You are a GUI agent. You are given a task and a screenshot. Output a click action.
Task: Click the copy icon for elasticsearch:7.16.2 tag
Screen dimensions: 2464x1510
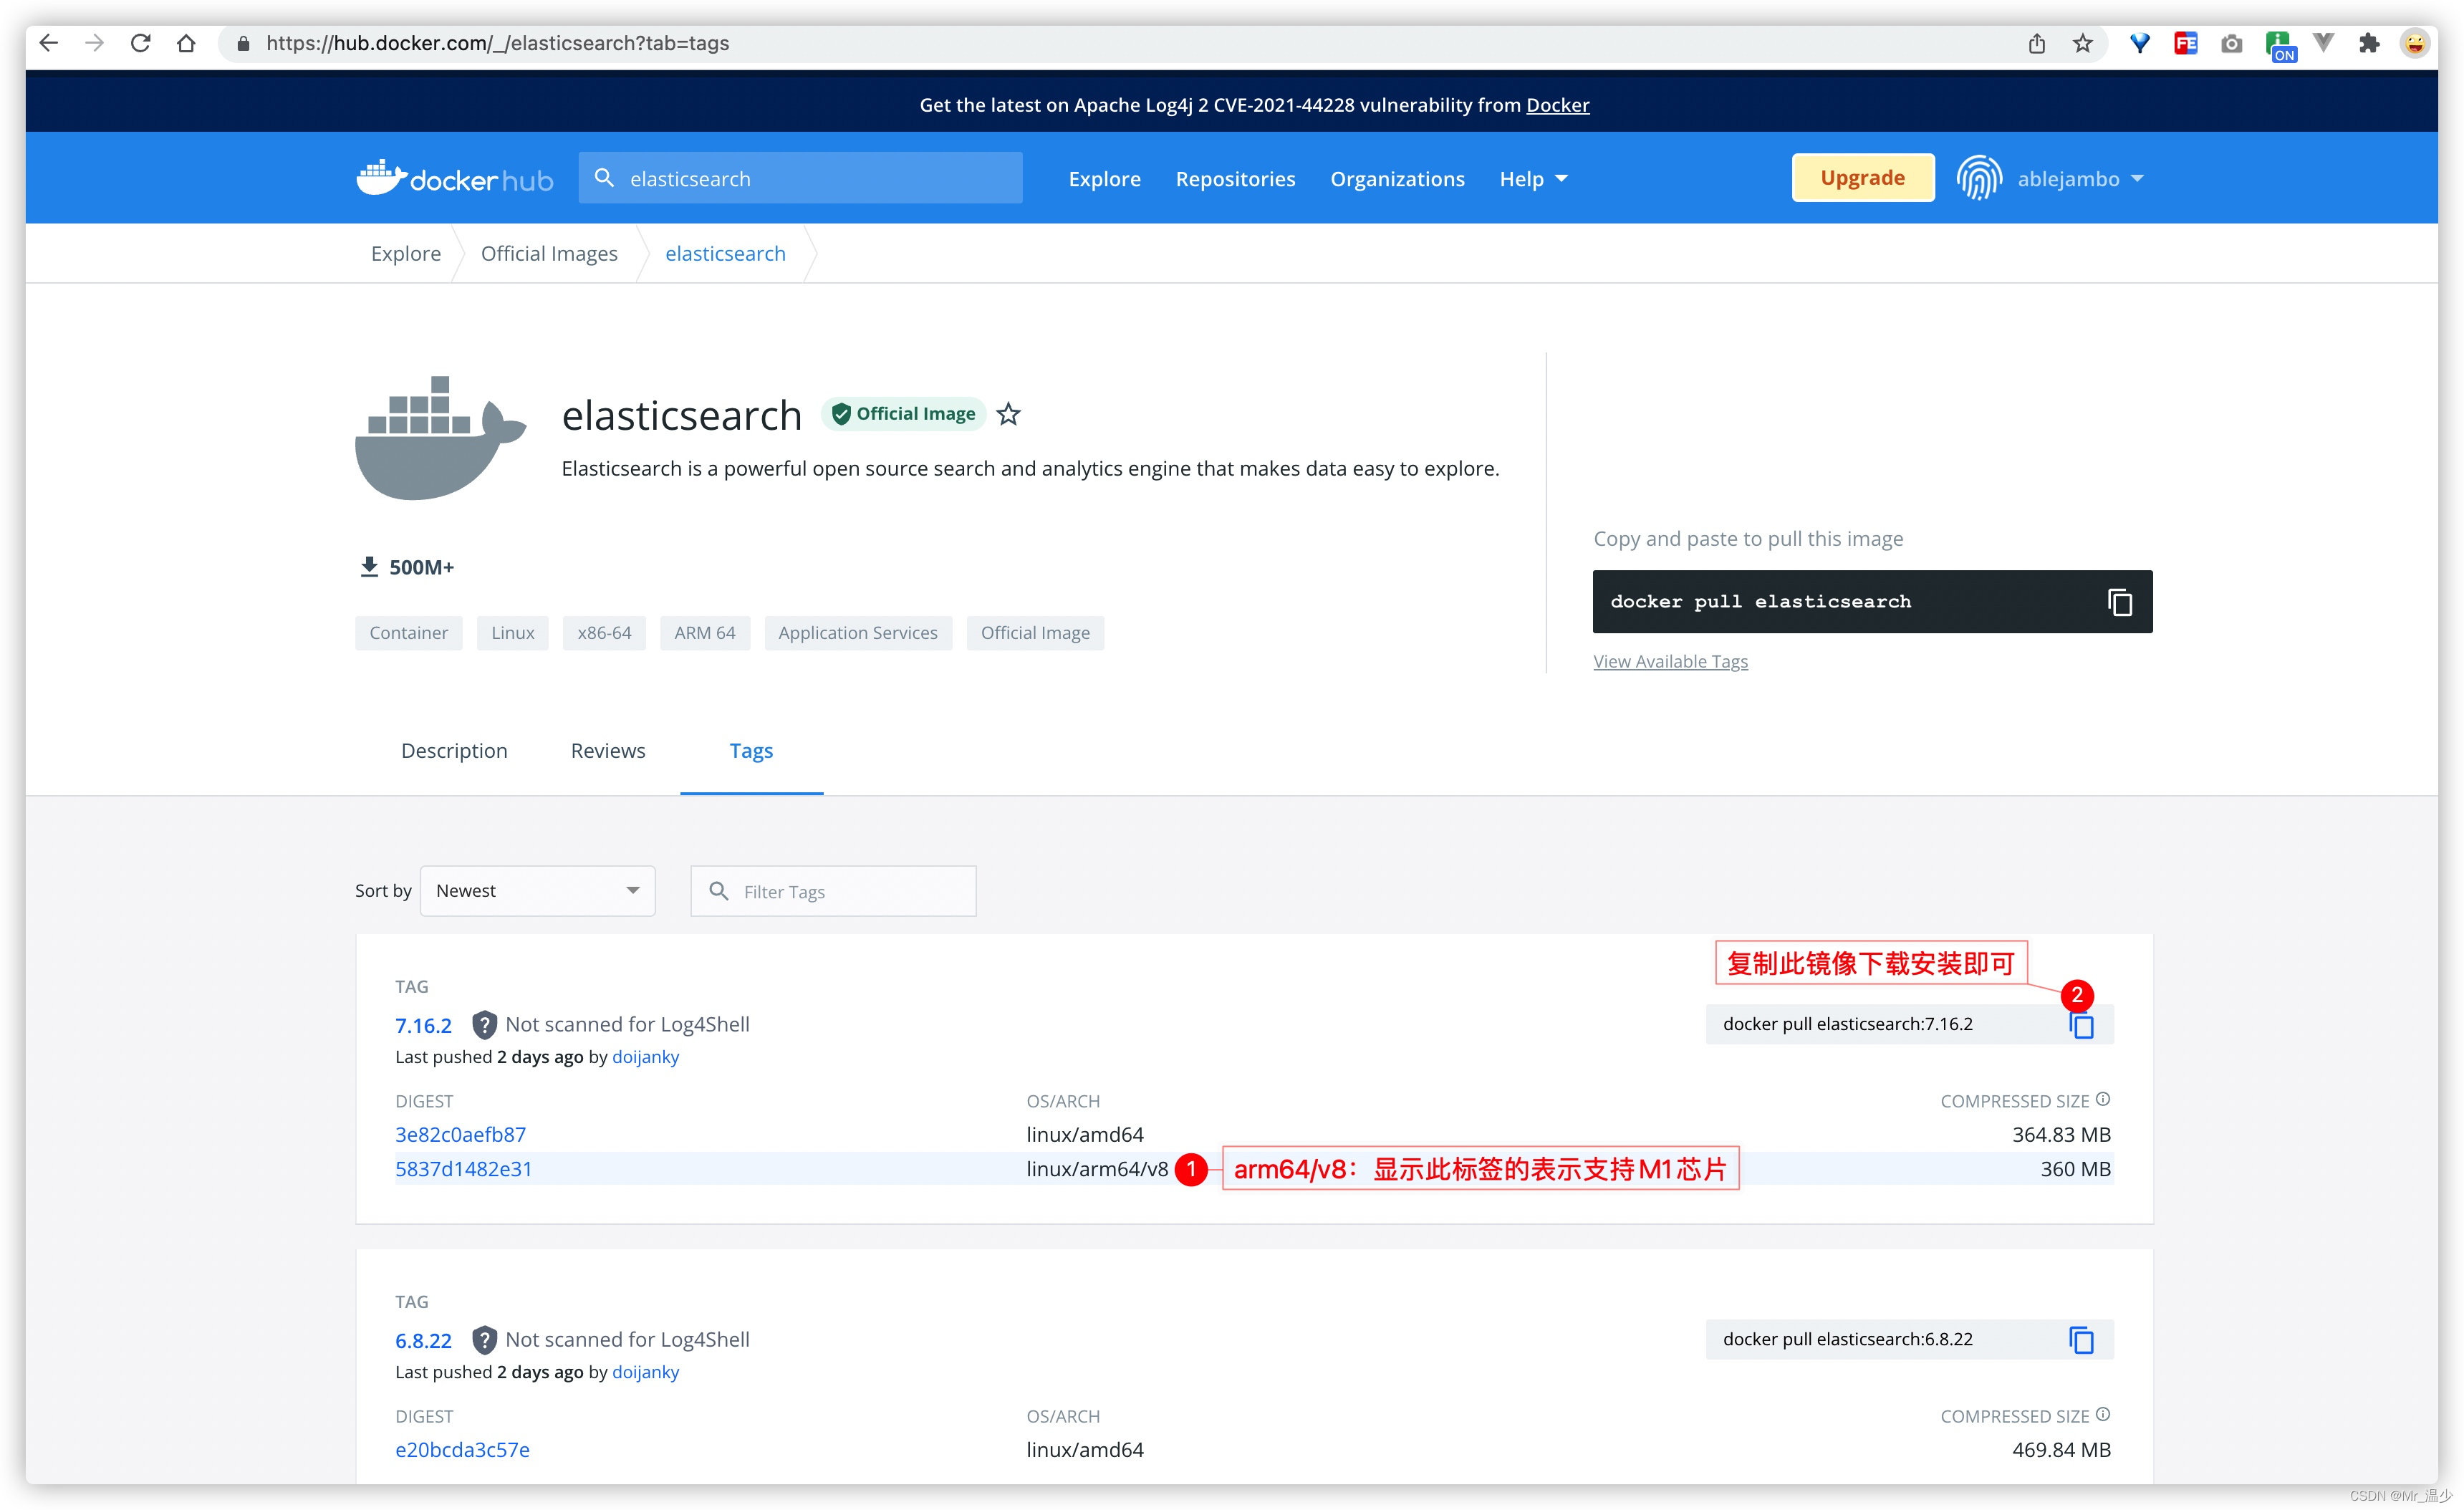click(x=2082, y=1022)
